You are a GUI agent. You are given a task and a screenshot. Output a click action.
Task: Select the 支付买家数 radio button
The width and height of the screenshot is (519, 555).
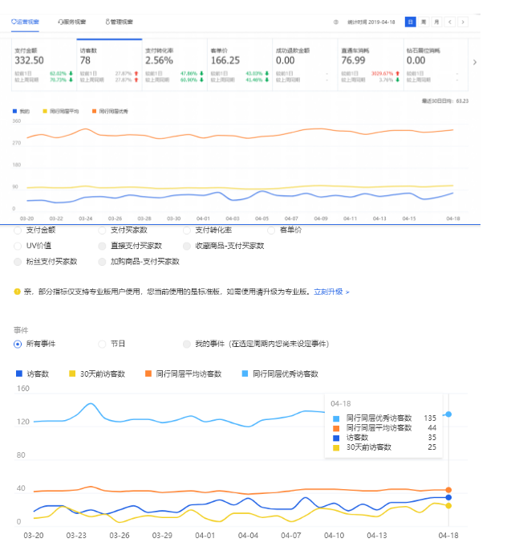tap(102, 231)
